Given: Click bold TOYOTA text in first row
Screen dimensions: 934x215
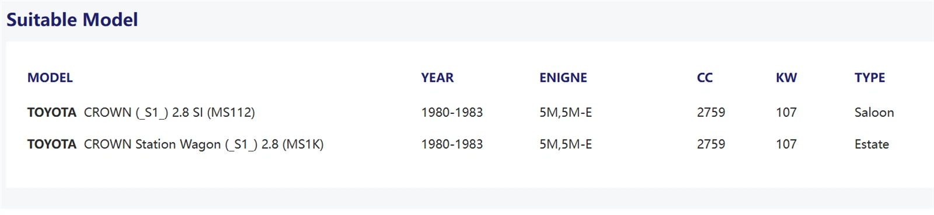Looking at the screenshot, I should [x=52, y=112].
